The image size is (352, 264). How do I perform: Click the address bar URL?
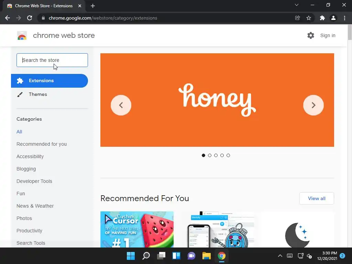pos(103,18)
